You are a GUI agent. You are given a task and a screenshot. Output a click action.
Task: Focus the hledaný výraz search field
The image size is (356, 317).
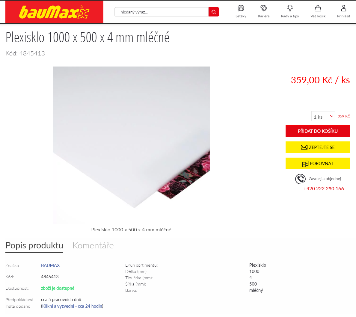(x=162, y=12)
